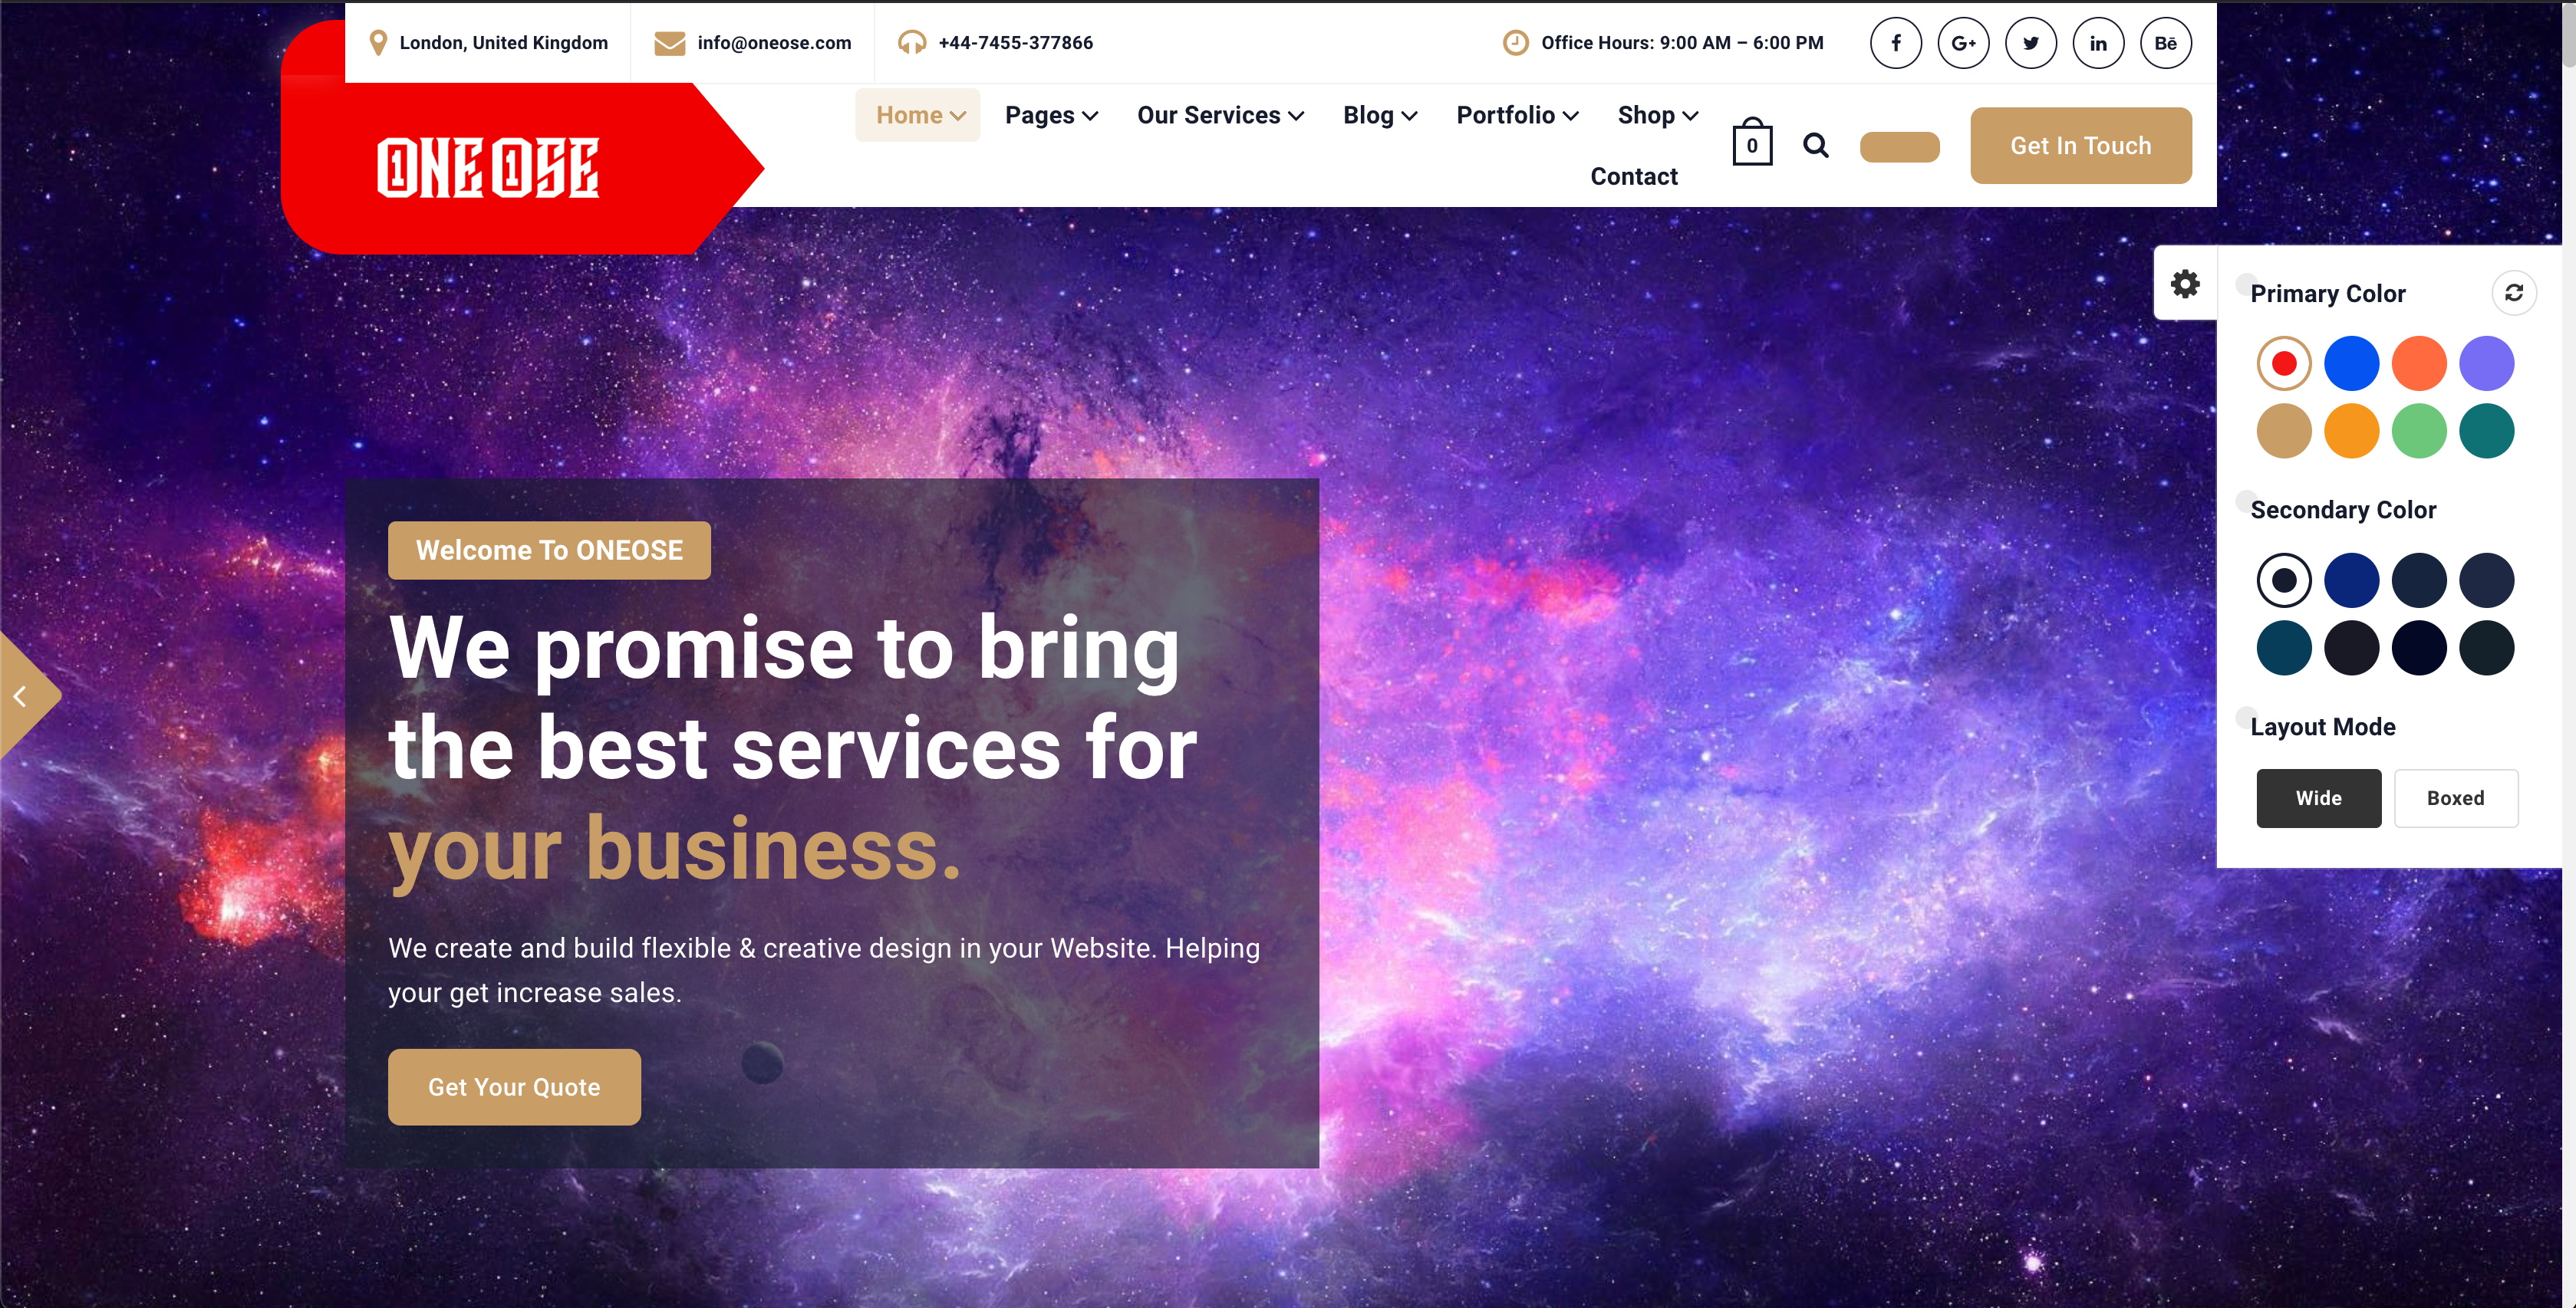Expand Our Services dropdown menu
This screenshot has height=1308, width=2576.
(1220, 115)
